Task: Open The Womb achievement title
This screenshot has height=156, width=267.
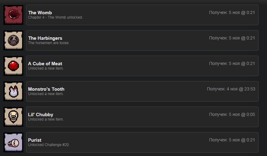Action: click(x=40, y=13)
